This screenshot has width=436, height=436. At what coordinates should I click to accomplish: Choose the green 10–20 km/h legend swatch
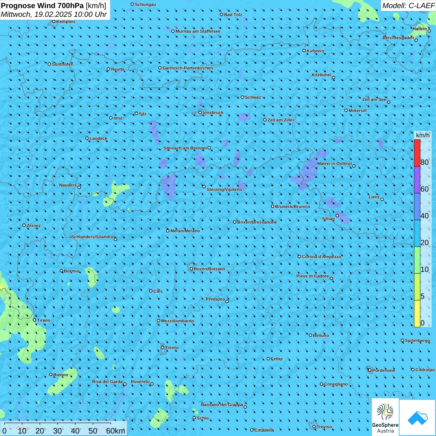(417, 260)
